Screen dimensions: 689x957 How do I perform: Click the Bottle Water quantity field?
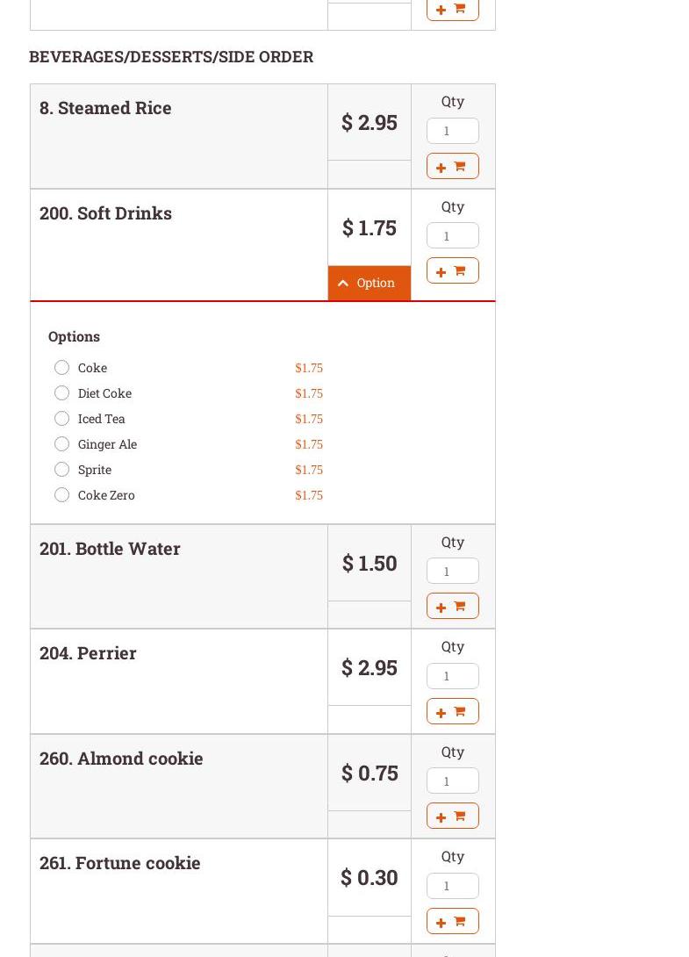click(452, 571)
